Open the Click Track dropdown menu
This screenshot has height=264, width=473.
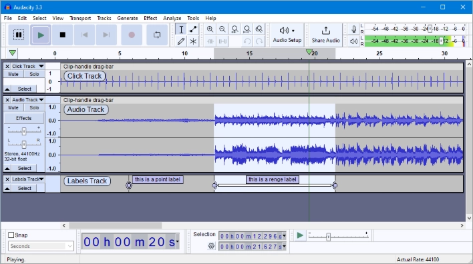point(28,66)
